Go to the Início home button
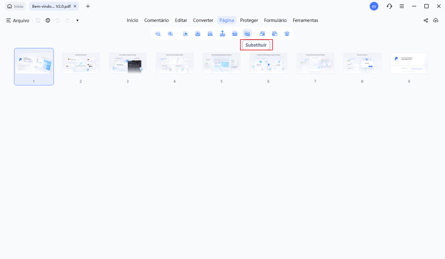 (x=15, y=6)
